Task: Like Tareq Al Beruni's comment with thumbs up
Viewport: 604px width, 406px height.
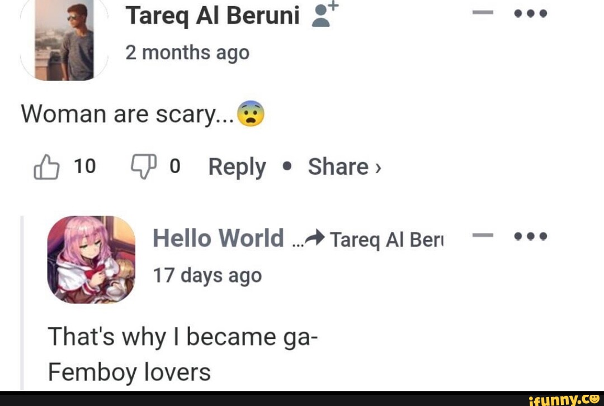Action: tap(46, 167)
